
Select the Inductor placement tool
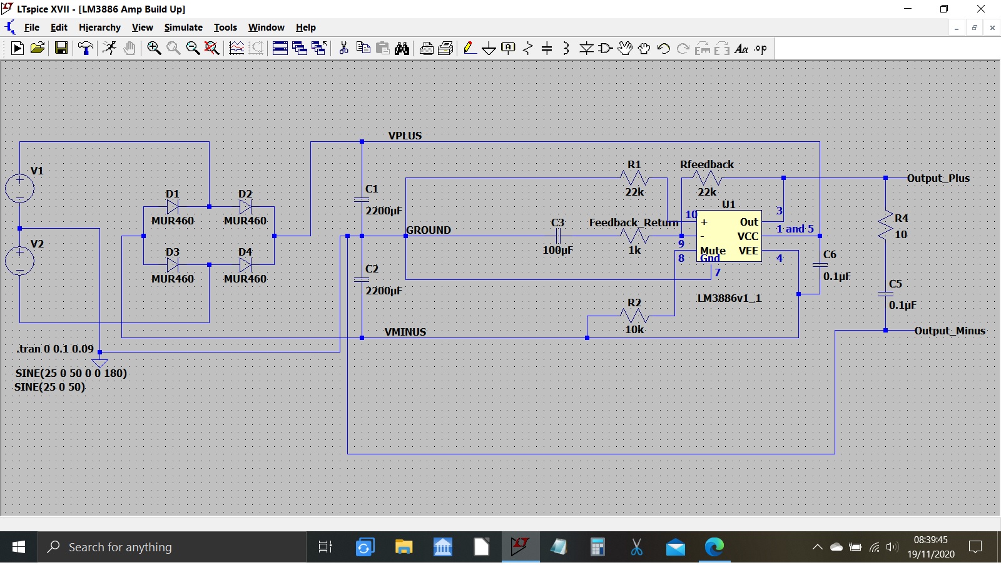[x=566, y=48]
